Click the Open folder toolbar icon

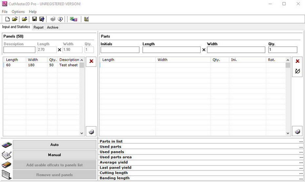[15, 19]
